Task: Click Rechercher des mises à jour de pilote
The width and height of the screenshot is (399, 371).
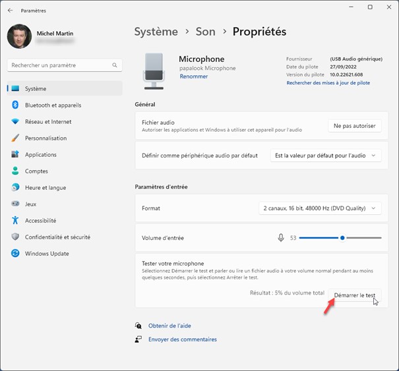Action: pos(328,83)
